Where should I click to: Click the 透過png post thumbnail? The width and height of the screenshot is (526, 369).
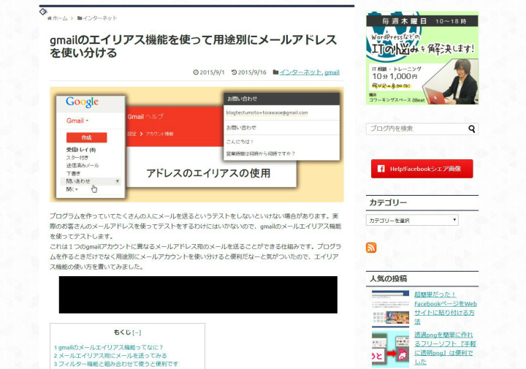coord(390,349)
